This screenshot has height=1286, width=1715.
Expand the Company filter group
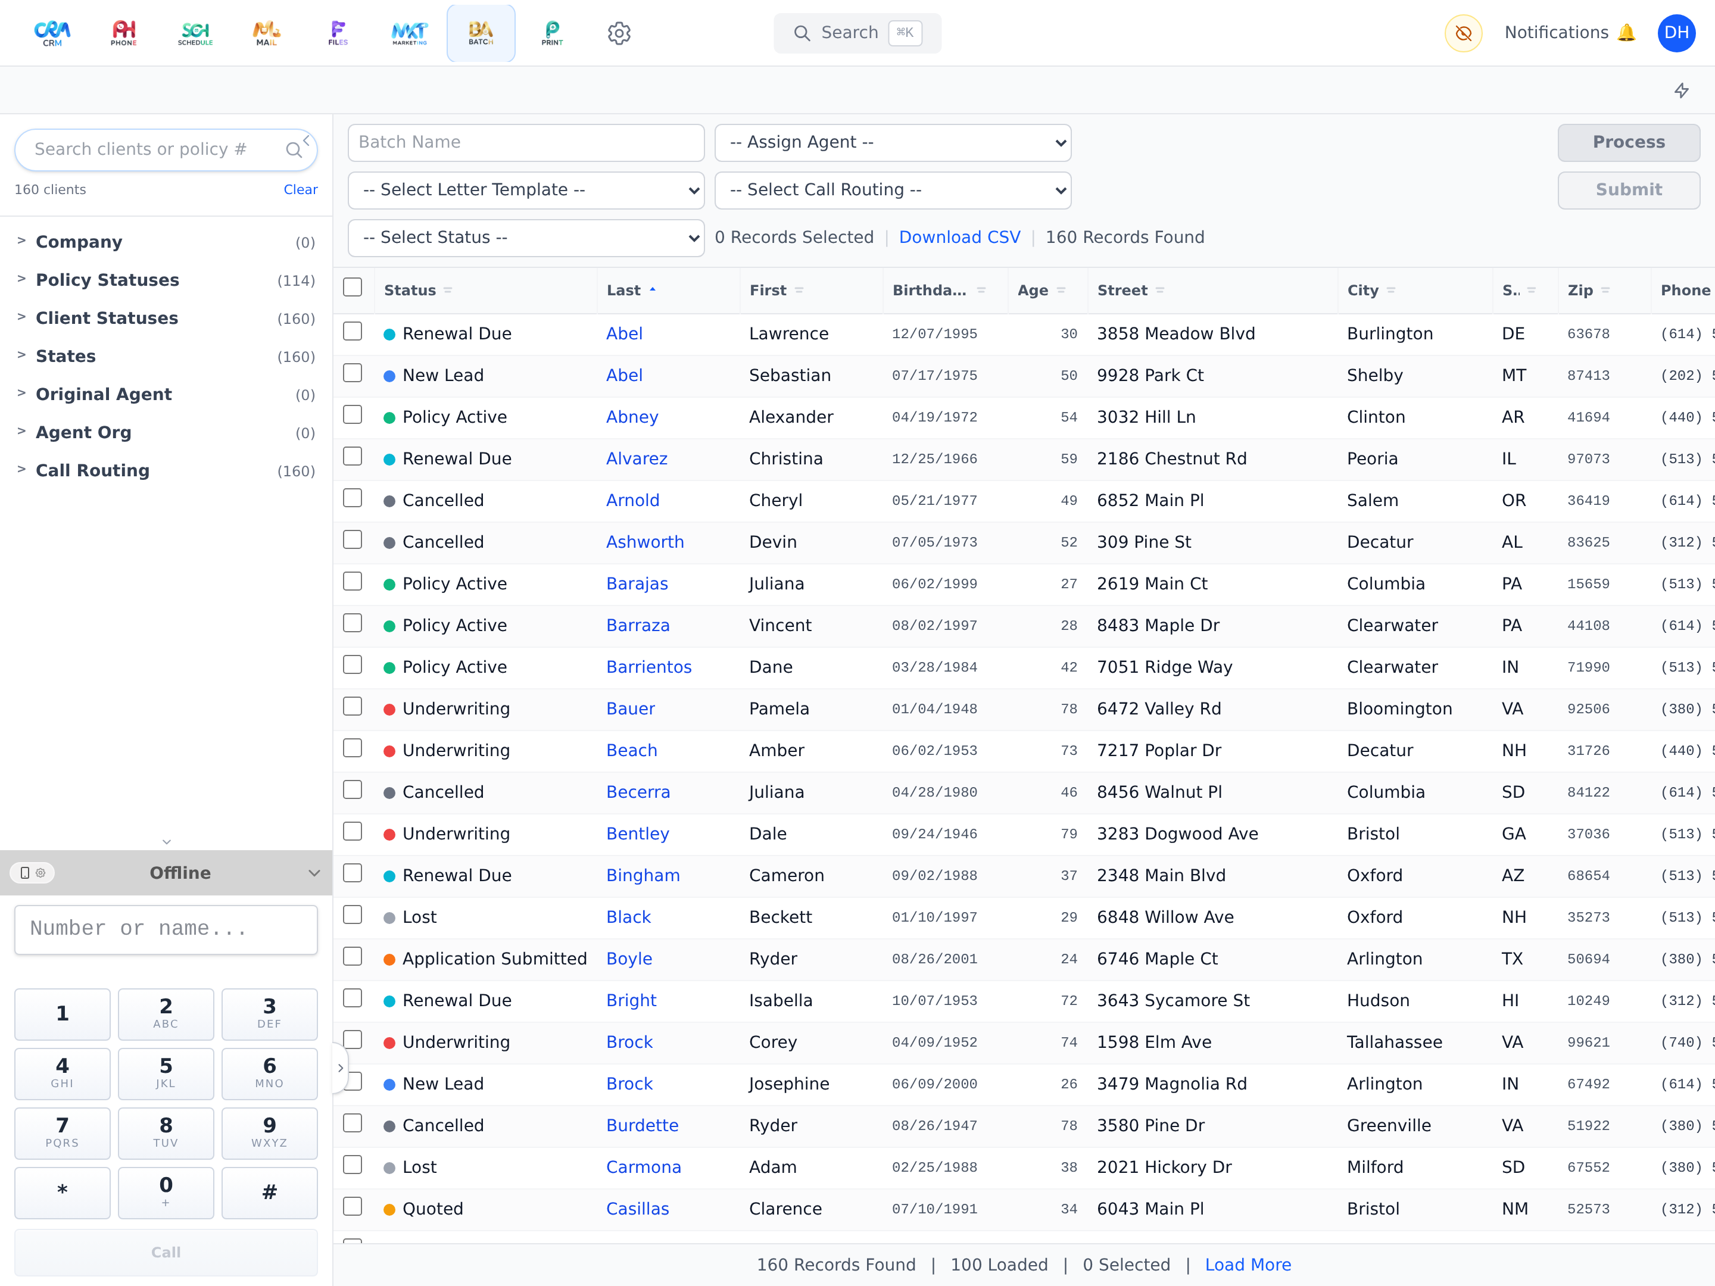(x=165, y=242)
